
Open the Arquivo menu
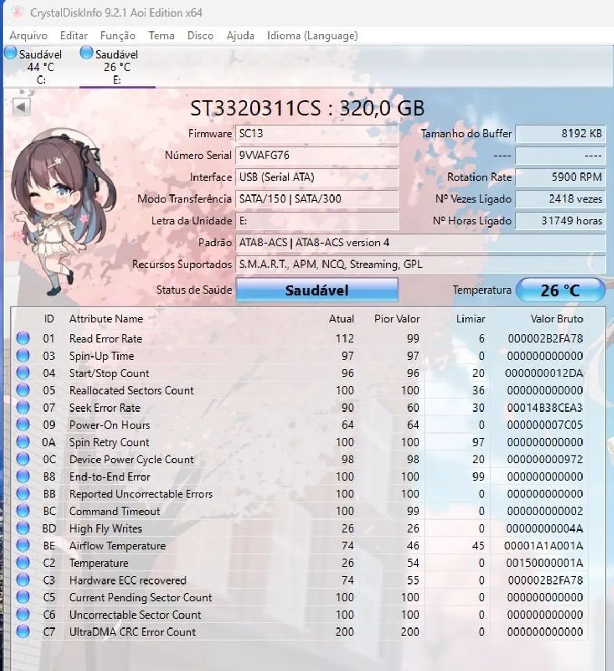pos(28,36)
